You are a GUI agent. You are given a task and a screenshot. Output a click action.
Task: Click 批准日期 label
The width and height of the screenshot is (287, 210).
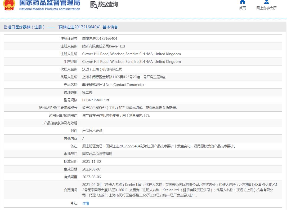[x=70, y=162]
